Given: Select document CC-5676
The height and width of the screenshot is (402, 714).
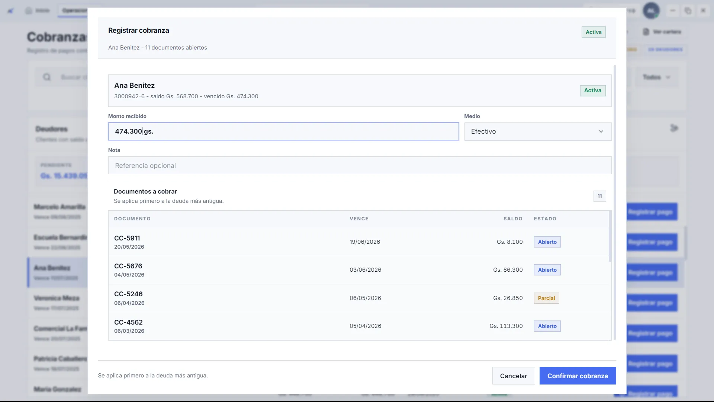Looking at the screenshot, I should (358, 270).
